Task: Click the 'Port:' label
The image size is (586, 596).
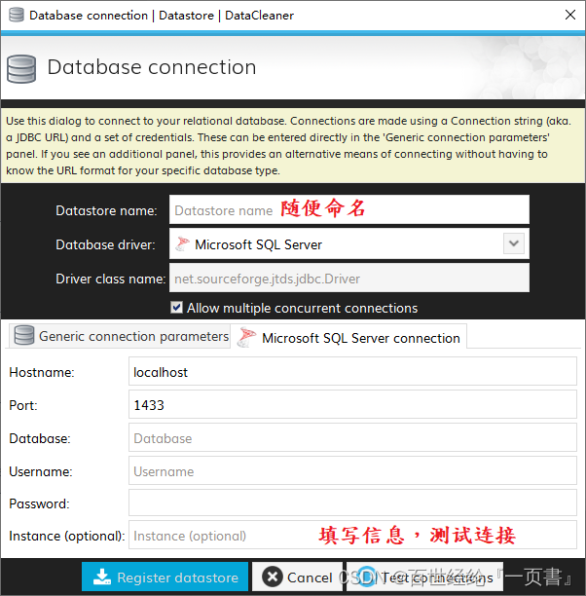Action: [23, 405]
